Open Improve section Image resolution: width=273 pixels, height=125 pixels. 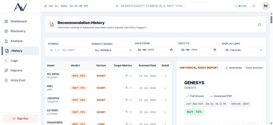coord(20,70)
